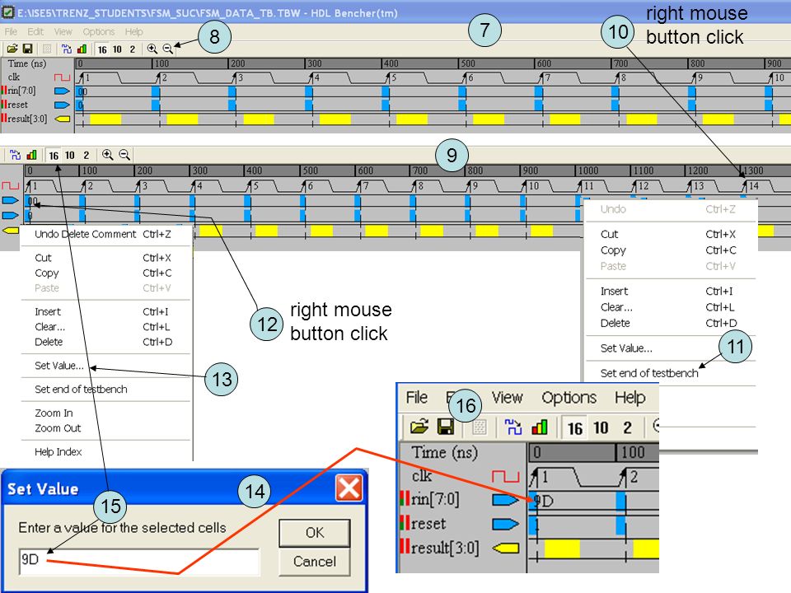The height and width of the screenshot is (593, 791).
Task: Choose Clear... in the right context menu
Action: pos(669,307)
